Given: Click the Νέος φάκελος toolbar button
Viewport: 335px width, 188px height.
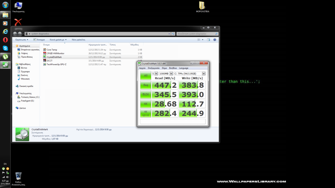Looking at the screenshot, I should (78, 40).
